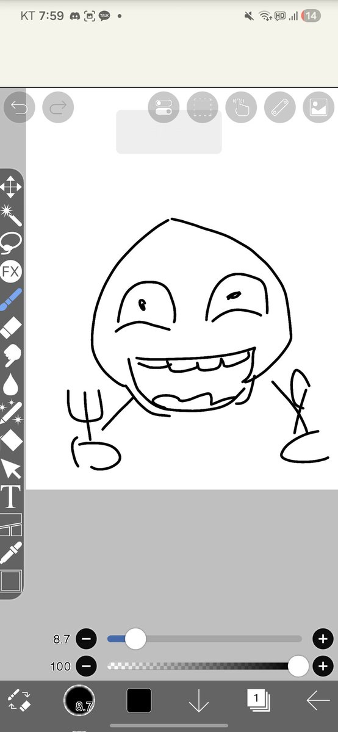
Task: Tap the Discord icon in status bar
Action: [x=75, y=16]
